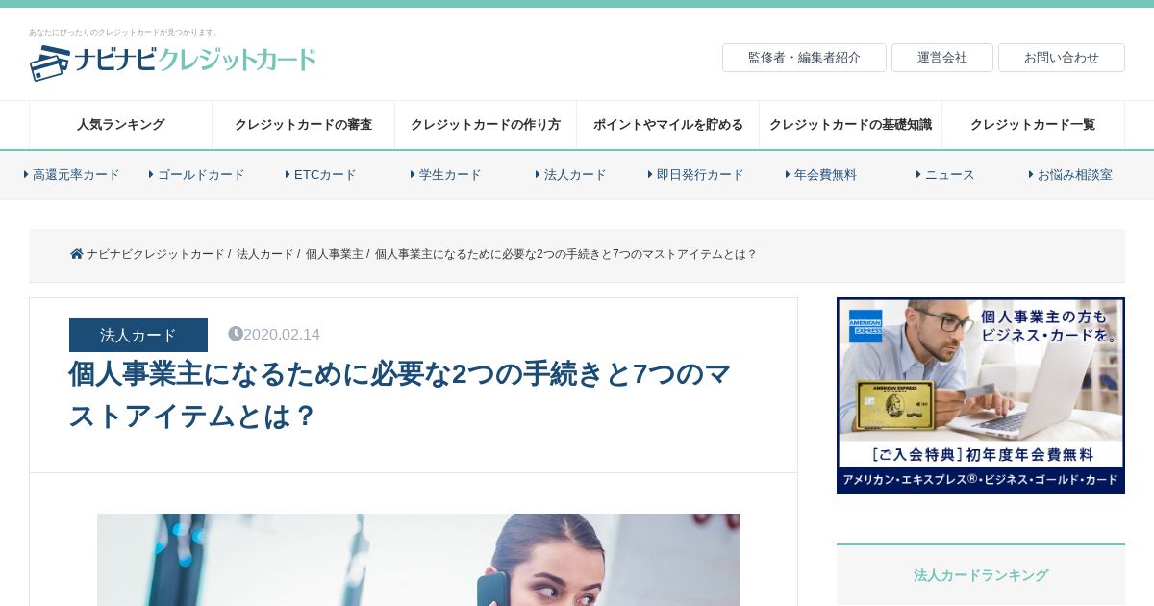Screen dimensions: 1154x606
Task: Go to 高還元率カード category
Action: coord(72,175)
